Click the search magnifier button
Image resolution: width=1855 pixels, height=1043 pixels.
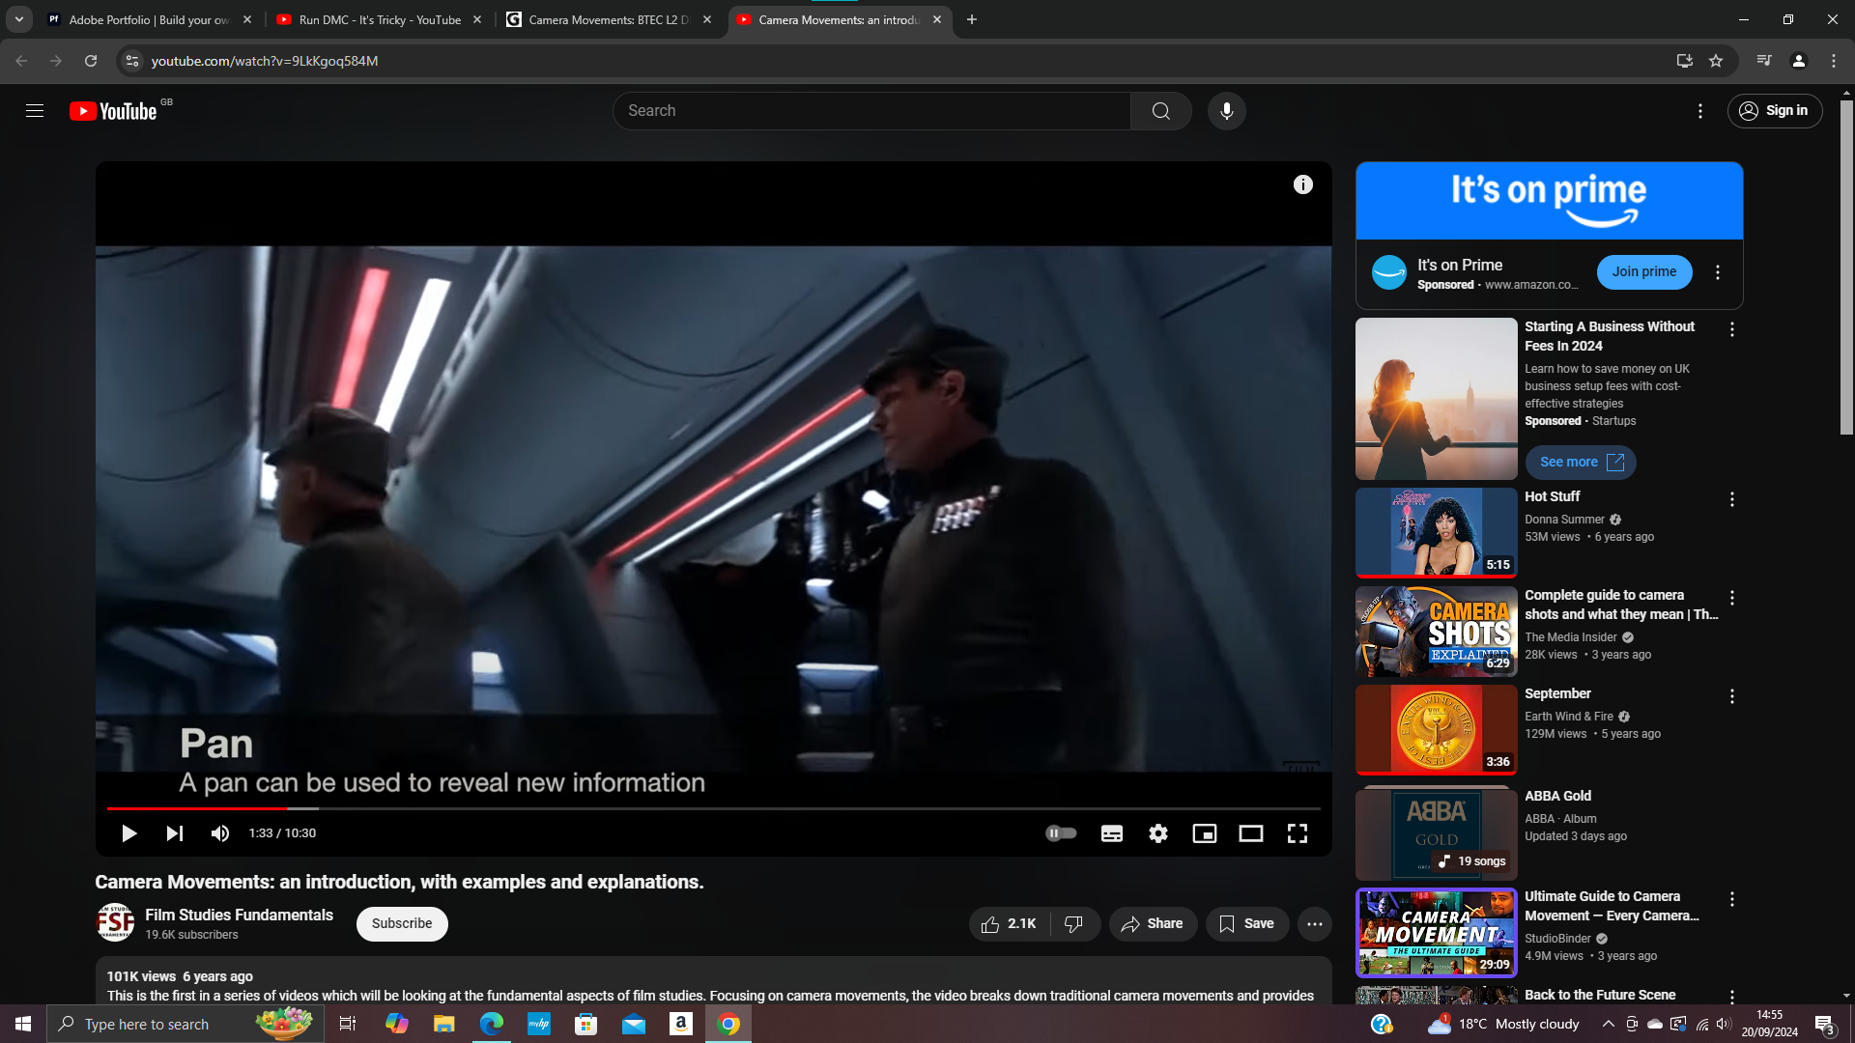coord(1160,111)
